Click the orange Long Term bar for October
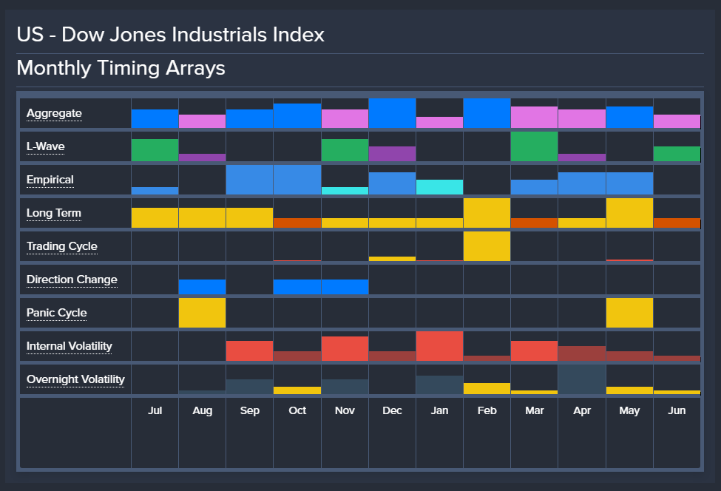 click(297, 223)
